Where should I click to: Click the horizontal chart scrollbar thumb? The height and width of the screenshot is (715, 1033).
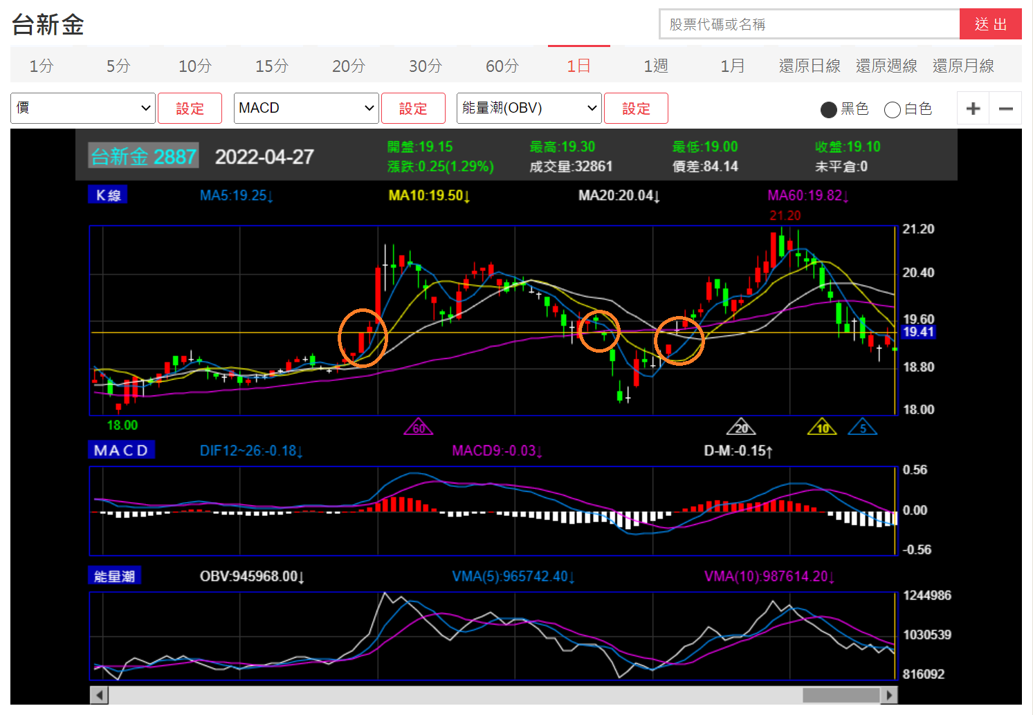point(841,695)
